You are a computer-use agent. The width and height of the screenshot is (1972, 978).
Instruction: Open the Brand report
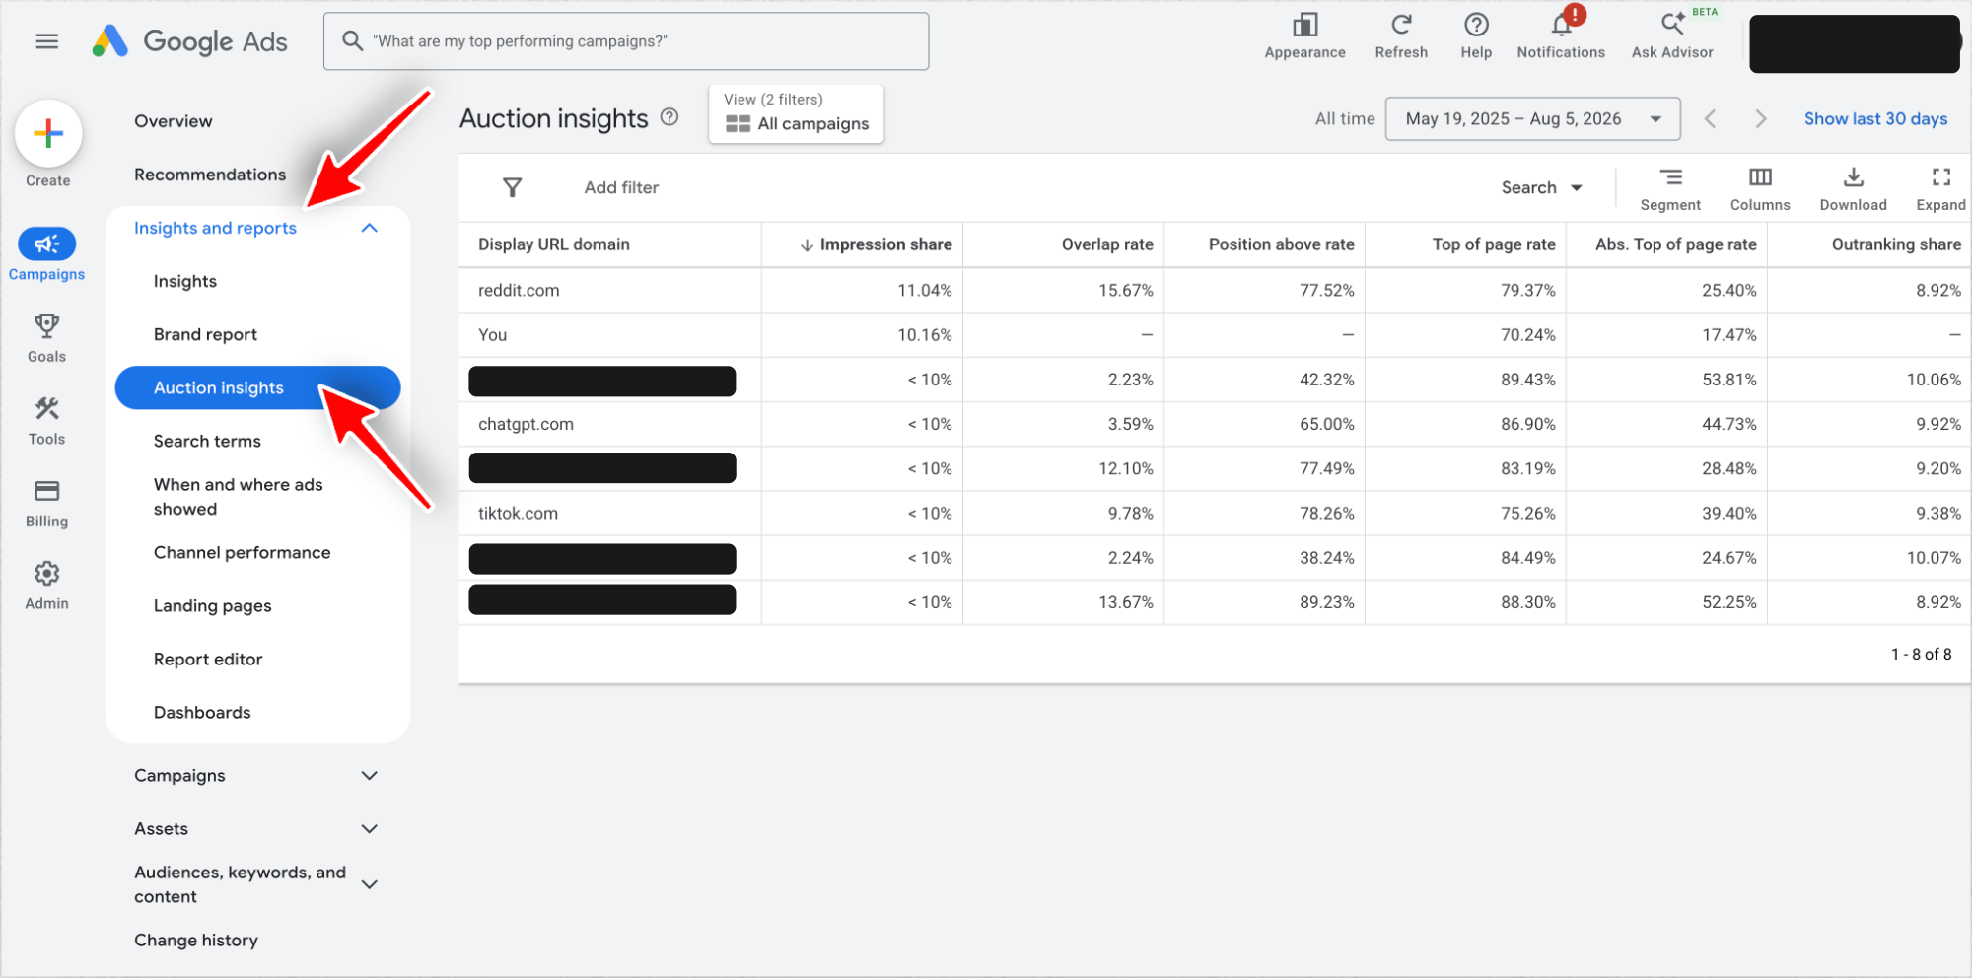[205, 334]
